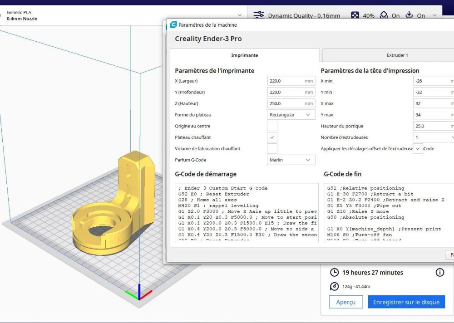Toggle Appliquer les décalages offset checkbox
This screenshot has height=323, width=454.
click(x=418, y=148)
